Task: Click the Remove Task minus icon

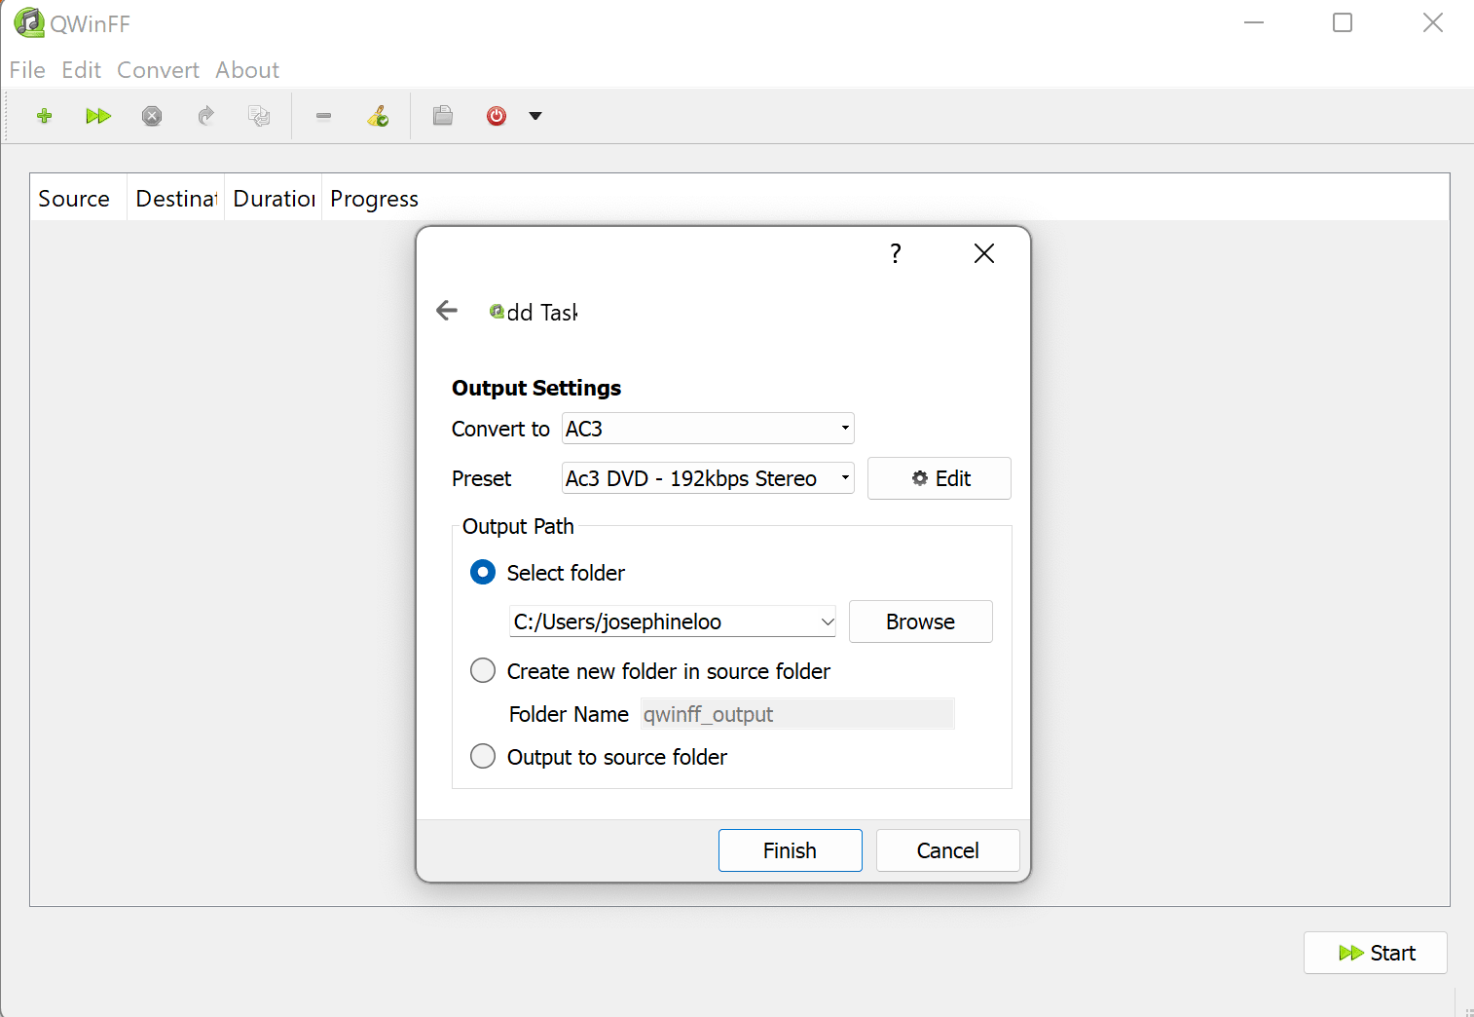Action: click(324, 116)
